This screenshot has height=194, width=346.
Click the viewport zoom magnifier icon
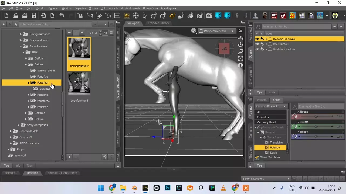coord(240,51)
